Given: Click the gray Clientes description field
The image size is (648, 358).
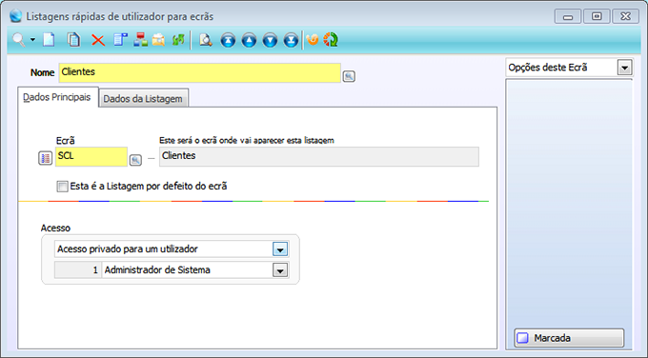Looking at the screenshot, I should (319, 156).
